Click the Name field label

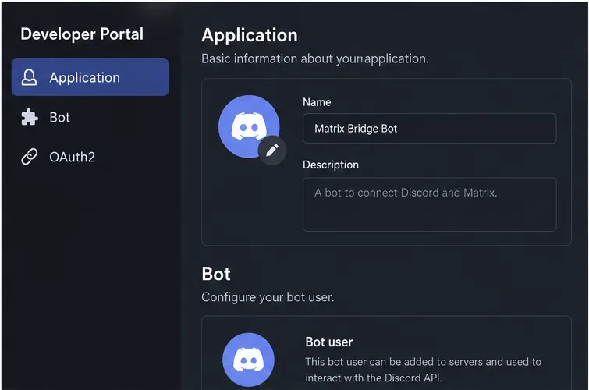point(317,102)
